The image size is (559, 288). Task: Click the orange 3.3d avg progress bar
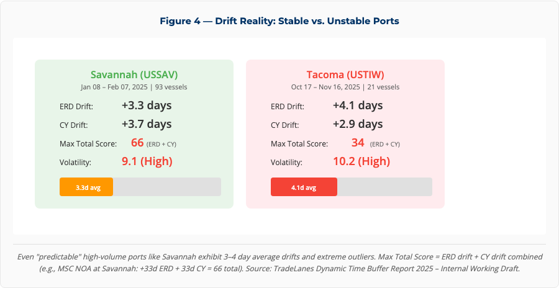pos(86,187)
